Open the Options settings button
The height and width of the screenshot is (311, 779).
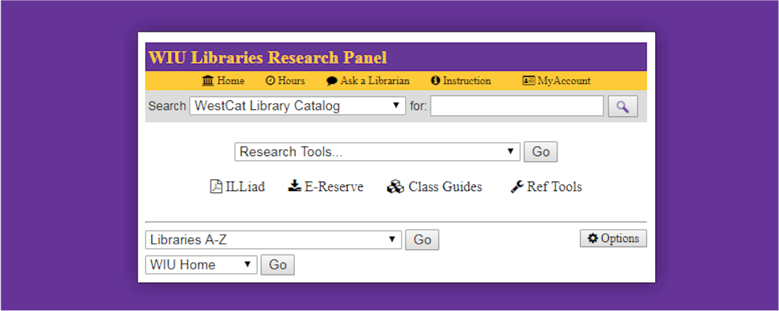pyautogui.click(x=613, y=238)
